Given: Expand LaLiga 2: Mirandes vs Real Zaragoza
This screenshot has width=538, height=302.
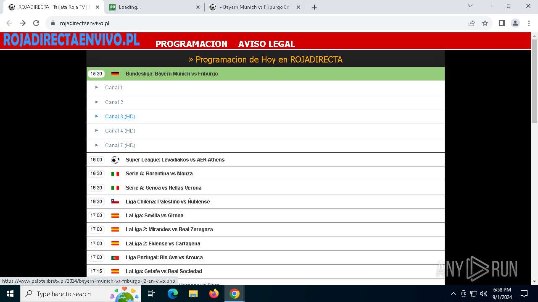Looking at the screenshot, I should click(x=266, y=229).
